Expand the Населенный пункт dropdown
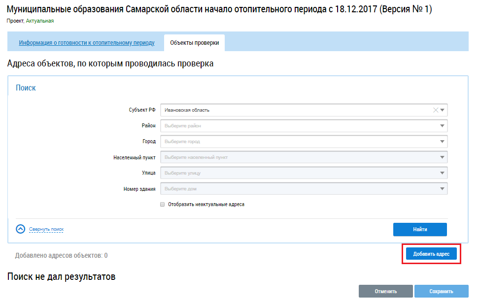This screenshot has width=479, height=302. 442,157
